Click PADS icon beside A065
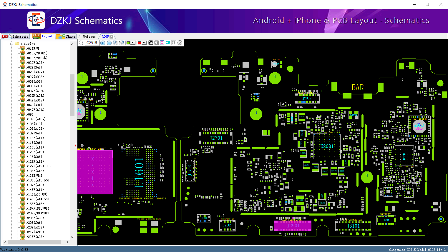Screen dimensions: 448x252 23,114
